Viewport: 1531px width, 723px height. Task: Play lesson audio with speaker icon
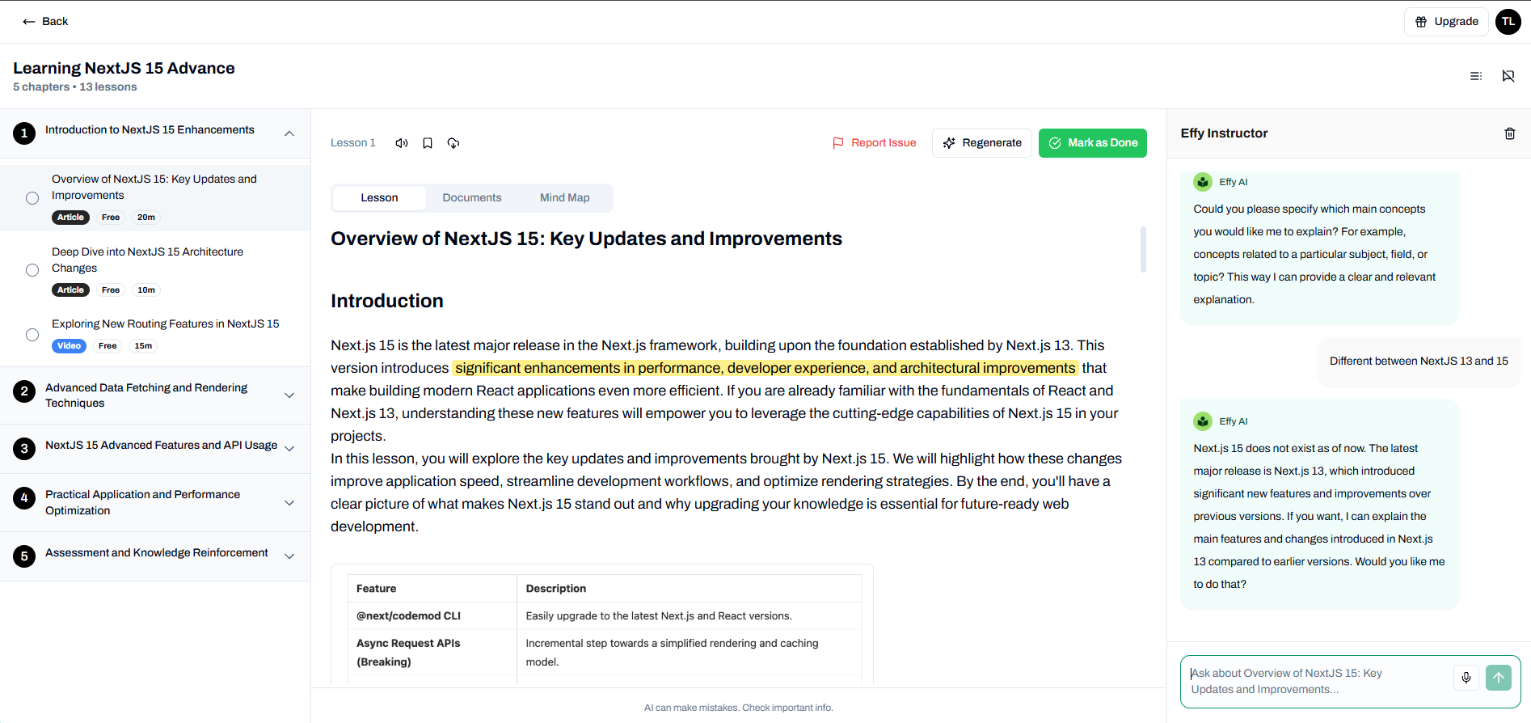click(x=402, y=143)
